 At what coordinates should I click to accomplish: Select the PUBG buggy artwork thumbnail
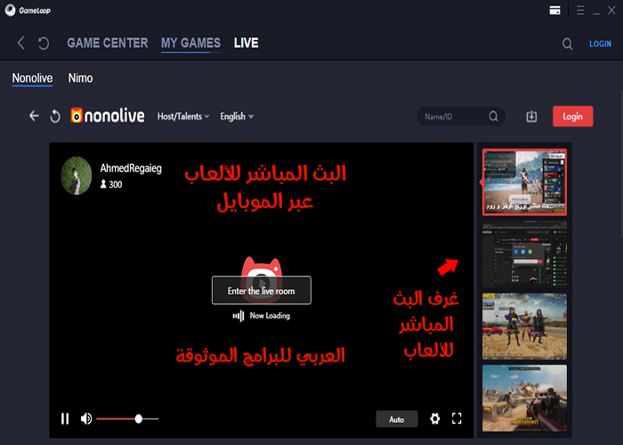coord(524,399)
